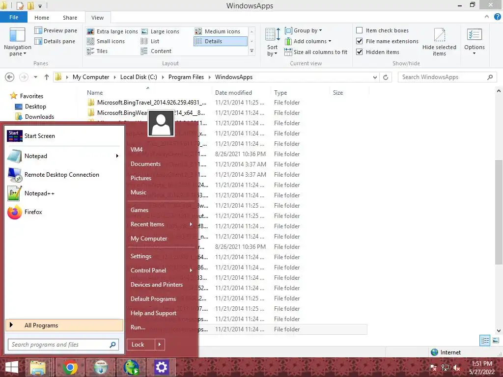Open recent locations dropdown arrow
This screenshot has width=503, height=377.
(x=35, y=77)
